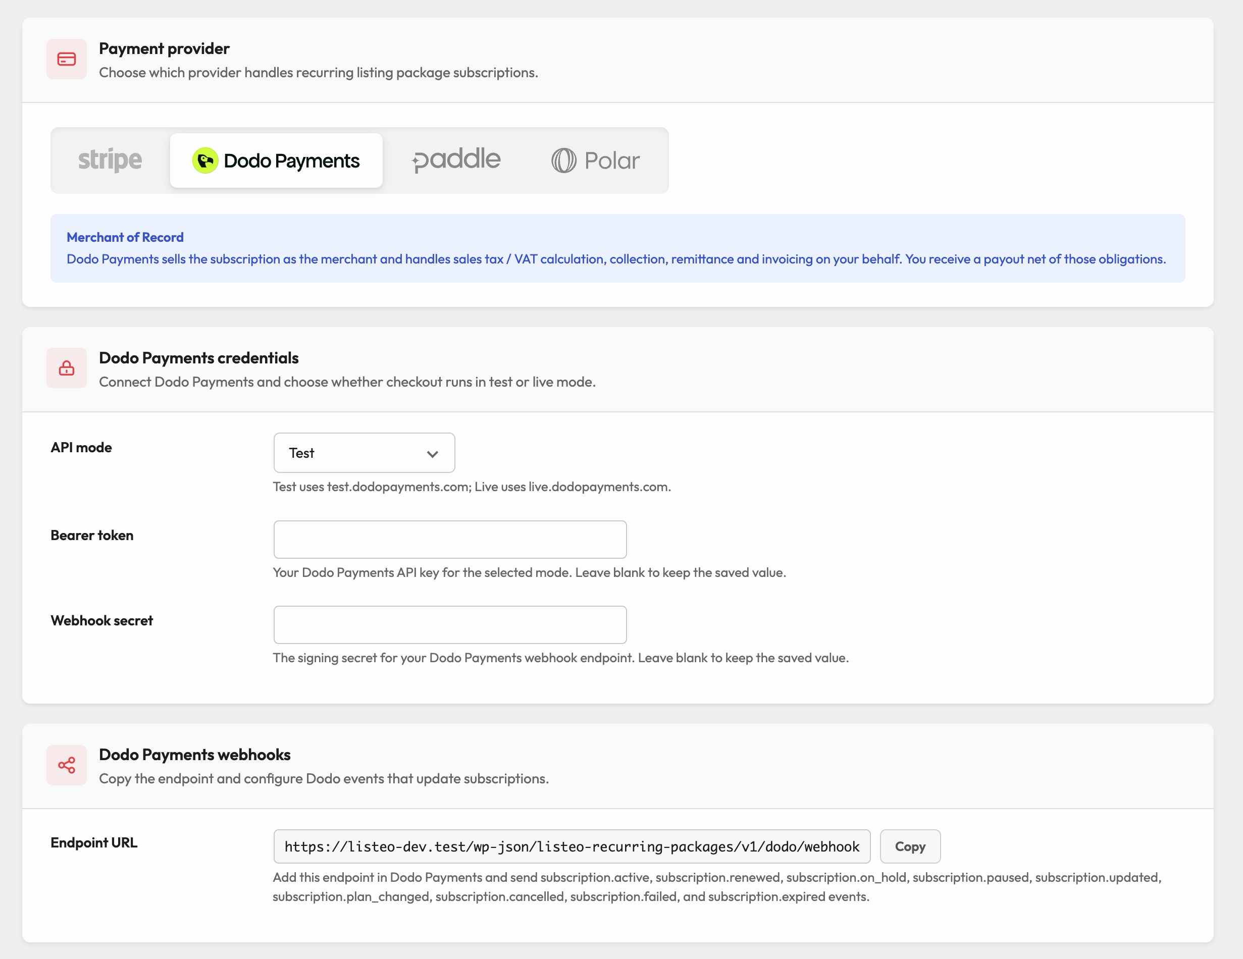The height and width of the screenshot is (959, 1243).
Task: Click the 'Add this endpoint in Dodo Payments' note
Action: pyautogui.click(x=717, y=887)
